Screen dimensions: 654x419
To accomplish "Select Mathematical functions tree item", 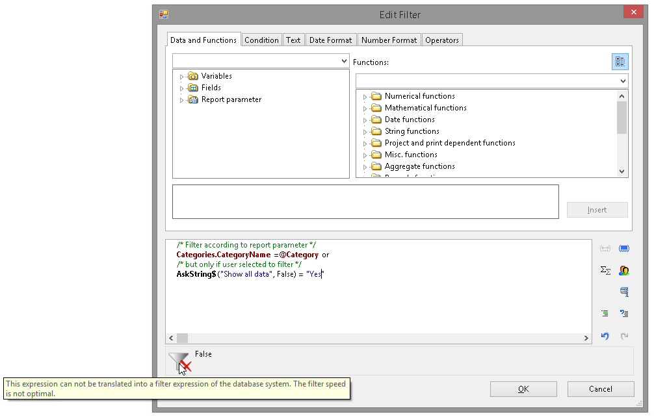I will 425,108.
